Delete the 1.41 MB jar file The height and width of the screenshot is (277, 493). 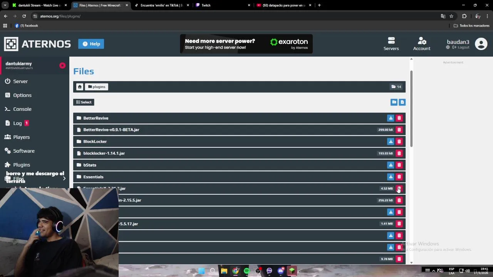pyautogui.click(x=399, y=224)
